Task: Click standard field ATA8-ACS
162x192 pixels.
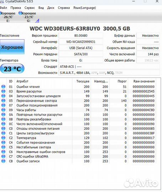Action: coord(109,66)
